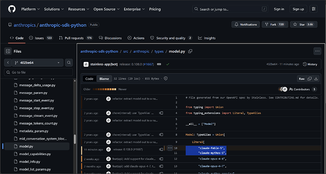This screenshot has height=174, width=326.
Task: Switch to Code view toggle
Action: point(89,78)
